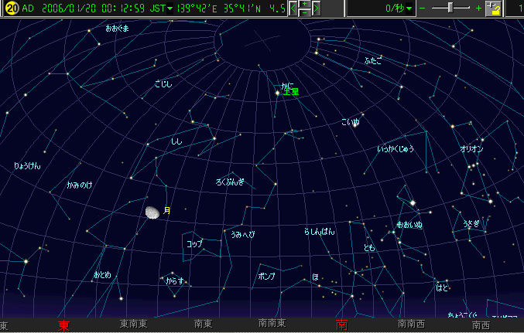Click the minus step button
The image size is (524, 333).
pyautogui.click(x=304, y=13)
